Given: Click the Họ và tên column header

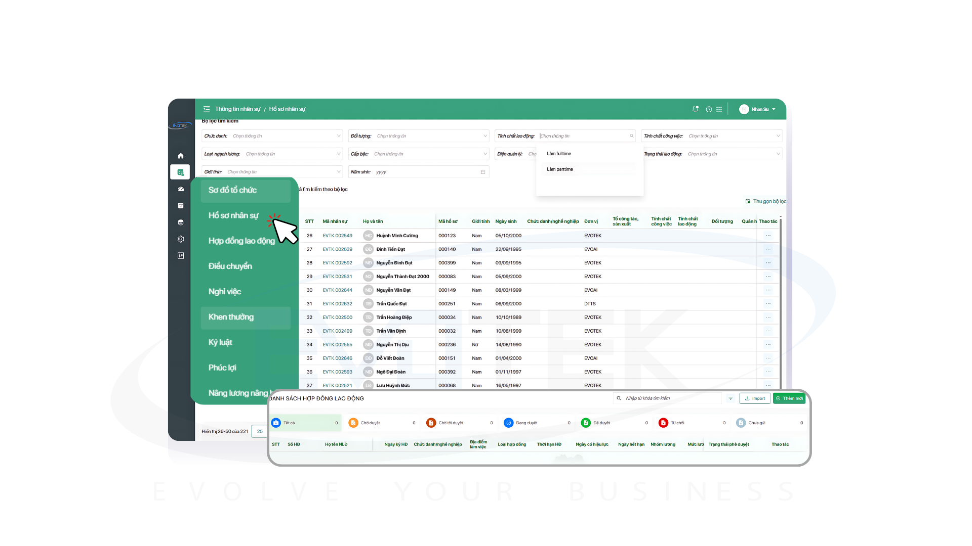Looking at the screenshot, I should [x=373, y=221].
